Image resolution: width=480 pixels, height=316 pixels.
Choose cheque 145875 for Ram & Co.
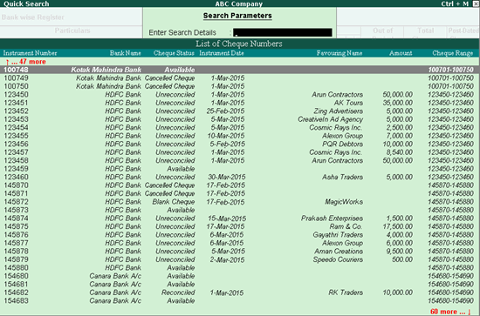[x=239, y=226]
